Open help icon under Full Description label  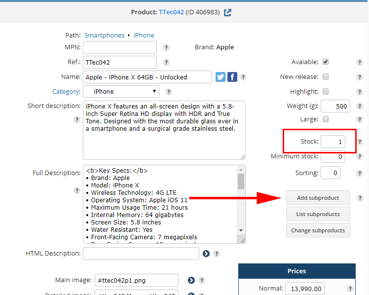[77, 190]
